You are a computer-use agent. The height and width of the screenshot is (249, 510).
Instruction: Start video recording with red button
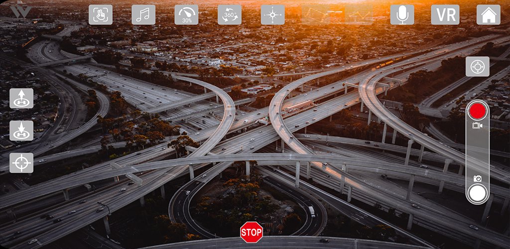pyautogui.click(x=478, y=110)
